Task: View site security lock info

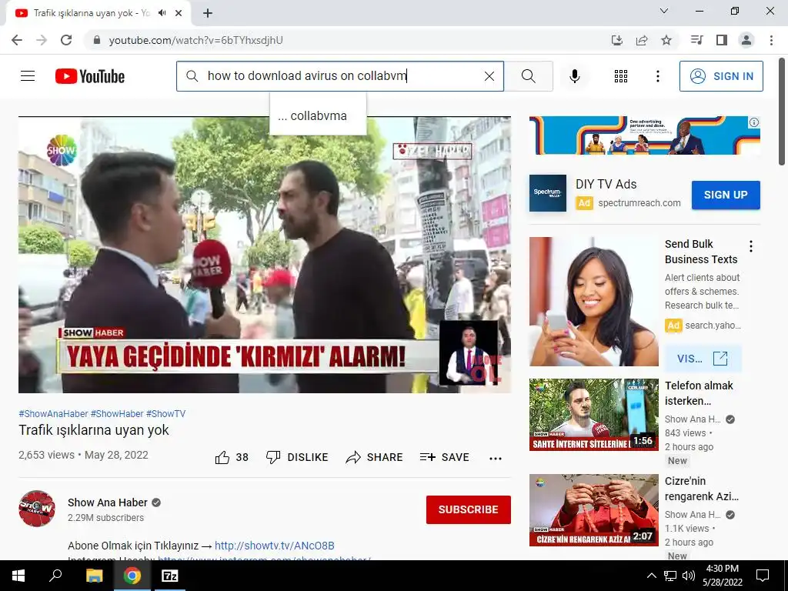Action: click(x=97, y=40)
